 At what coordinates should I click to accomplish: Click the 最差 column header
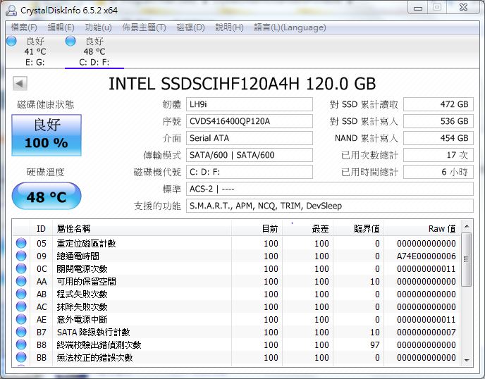tap(308, 228)
